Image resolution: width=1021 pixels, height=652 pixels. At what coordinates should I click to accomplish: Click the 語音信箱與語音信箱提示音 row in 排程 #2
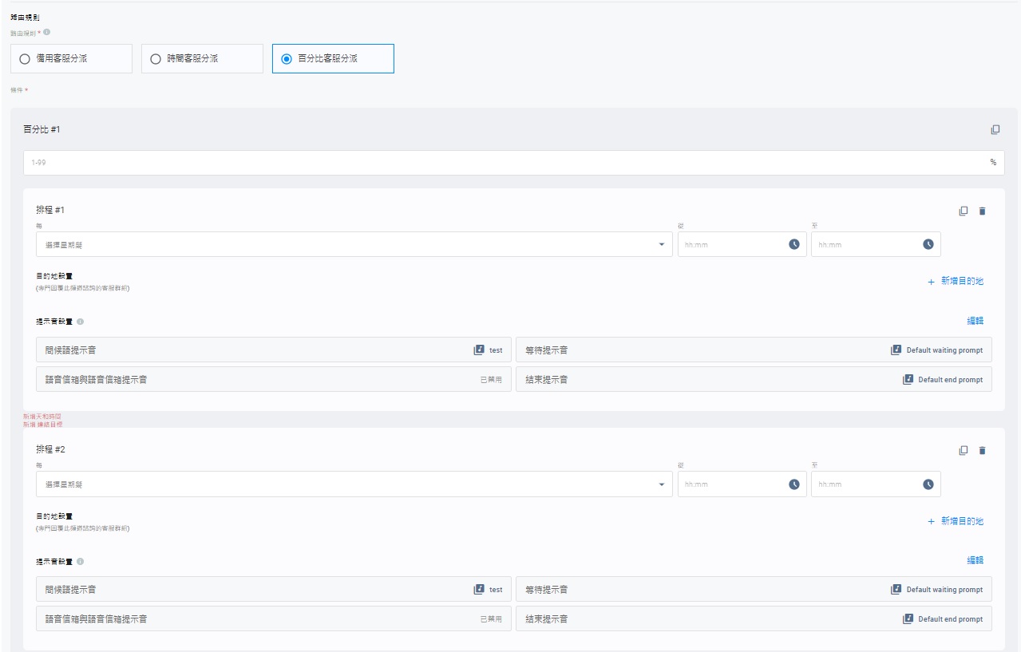(x=274, y=618)
